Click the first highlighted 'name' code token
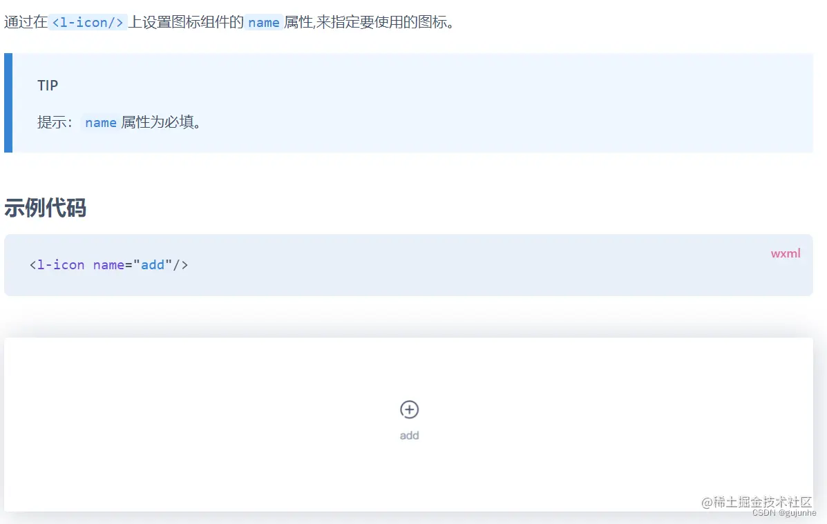This screenshot has width=827, height=524. [263, 21]
